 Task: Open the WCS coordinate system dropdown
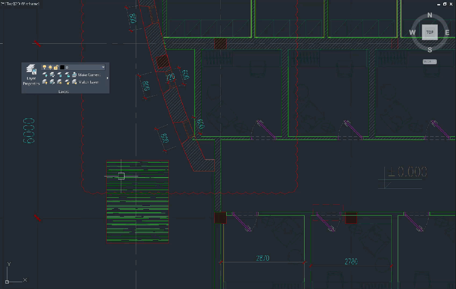click(429, 62)
